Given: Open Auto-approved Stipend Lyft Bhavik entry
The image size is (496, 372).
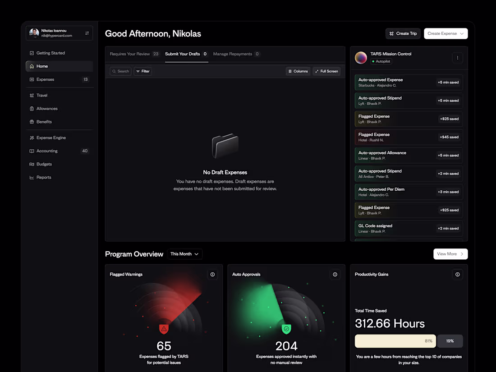Looking at the screenshot, I should [409, 101].
